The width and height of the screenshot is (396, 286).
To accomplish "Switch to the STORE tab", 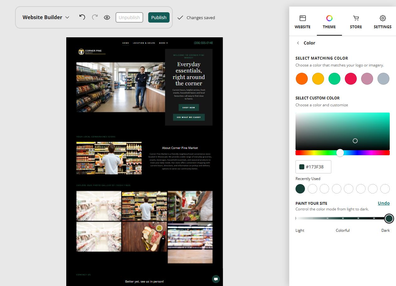I will (356, 22).
